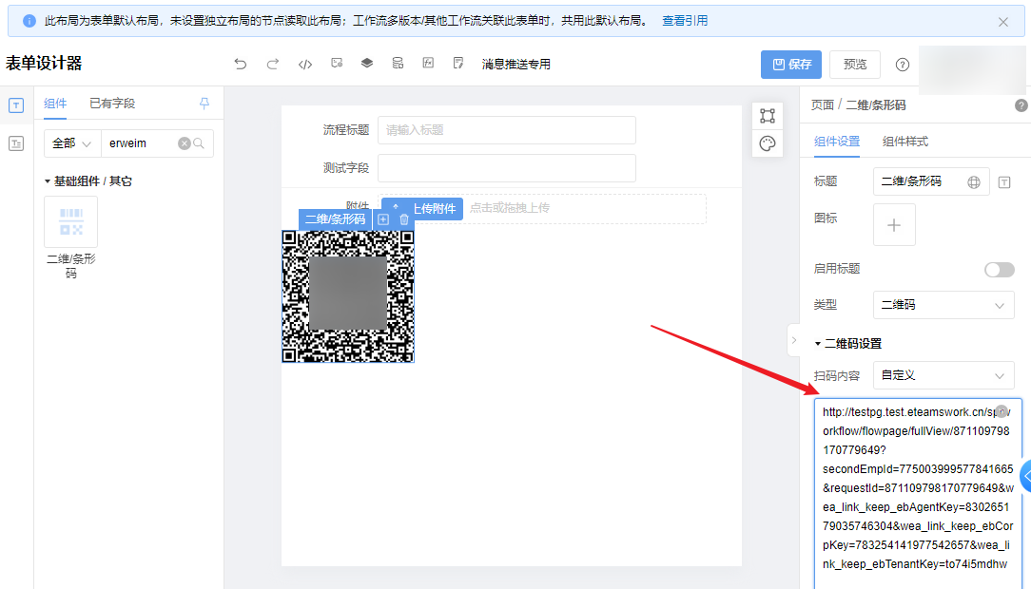The width and height of the screenshot is (1031, 589).
Task: Click the 预览 preview button
Action: [855, 65]
